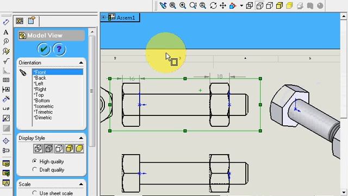The width and height of the screenshot is (348, 196).
Task: Click the PropertyManager panel scrollbar thumb
Action: [x=92, y=91]
